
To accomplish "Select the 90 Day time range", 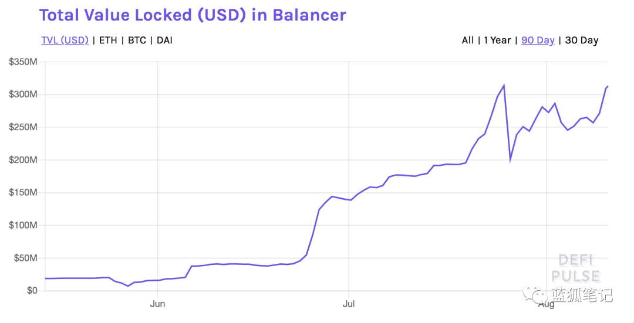I will click(538, 40).
